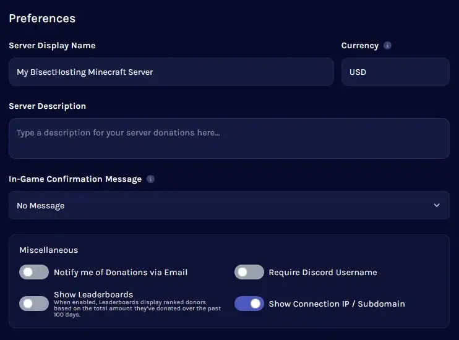Image resolution: width=459 pixels, height=340 pixels.
Task: Click the Server Display Name label
Action: click(x=52, y=46)
